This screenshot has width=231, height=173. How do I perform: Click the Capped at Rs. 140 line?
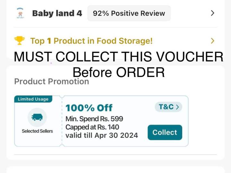92,127
